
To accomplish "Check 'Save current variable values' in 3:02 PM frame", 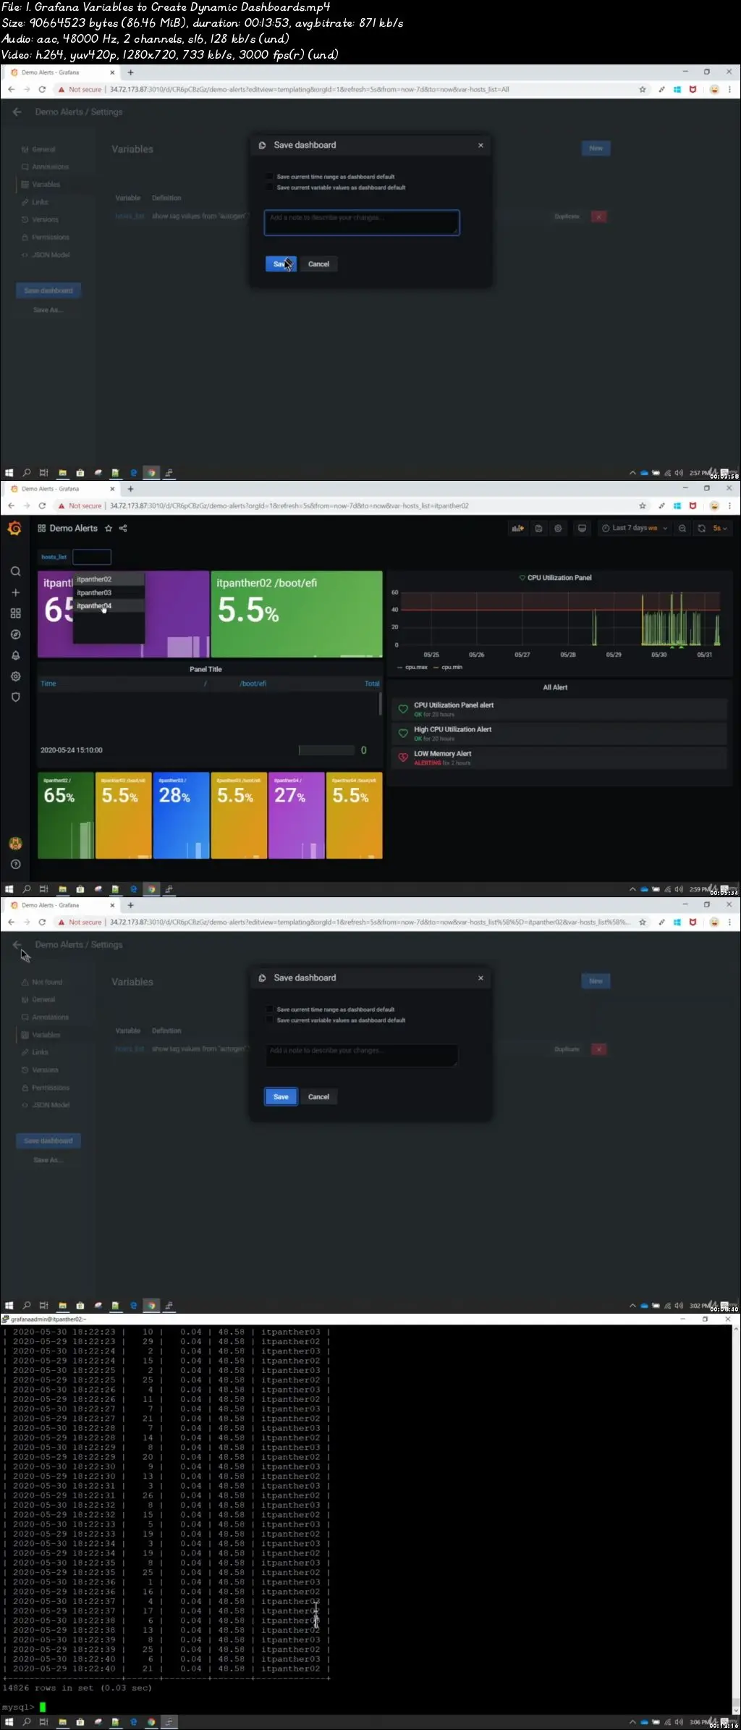I will pos(269,1020).
